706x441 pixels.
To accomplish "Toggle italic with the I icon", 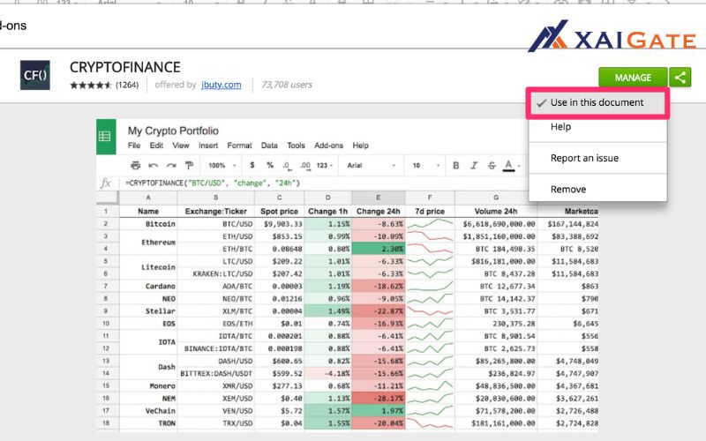I will tap(474, 166).
